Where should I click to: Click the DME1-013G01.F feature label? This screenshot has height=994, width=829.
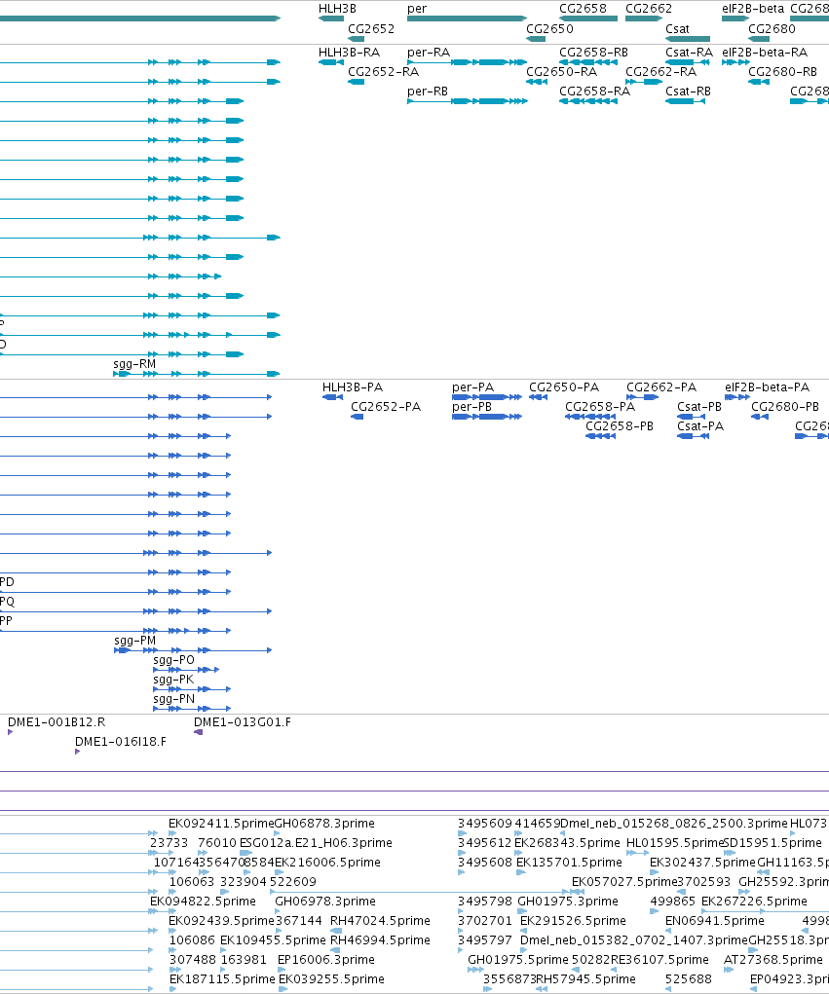tap(243, 722)
